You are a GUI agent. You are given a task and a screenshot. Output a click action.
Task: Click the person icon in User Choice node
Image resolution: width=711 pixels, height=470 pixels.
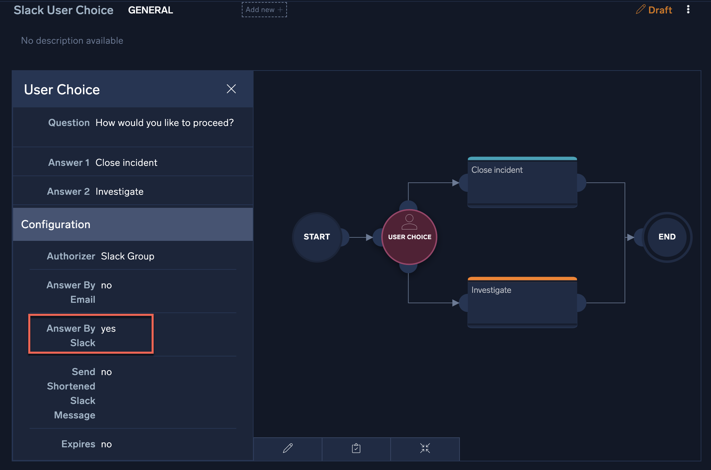pos(409,222)
